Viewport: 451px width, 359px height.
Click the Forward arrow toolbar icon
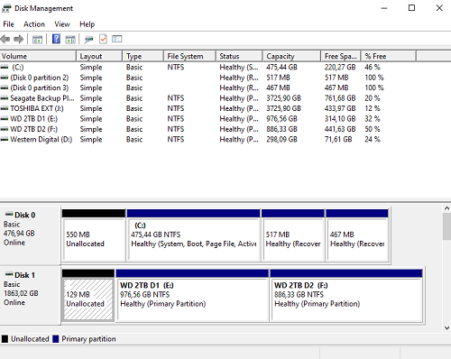pos(19,39)
